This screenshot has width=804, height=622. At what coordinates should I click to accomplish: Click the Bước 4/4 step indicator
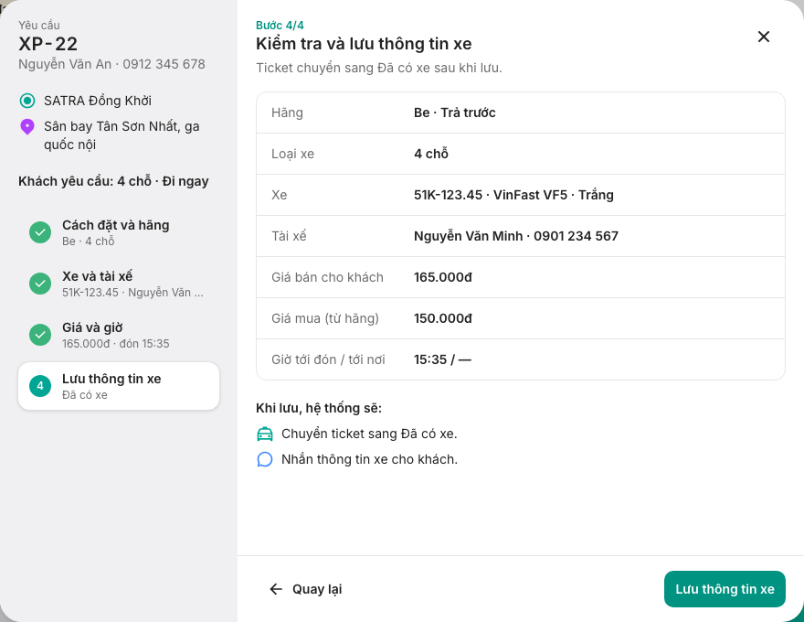click(x=280, y=25)
